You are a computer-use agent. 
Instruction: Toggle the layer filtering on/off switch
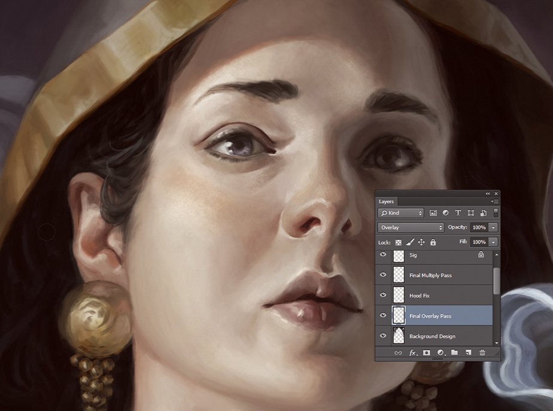[496, 212]
